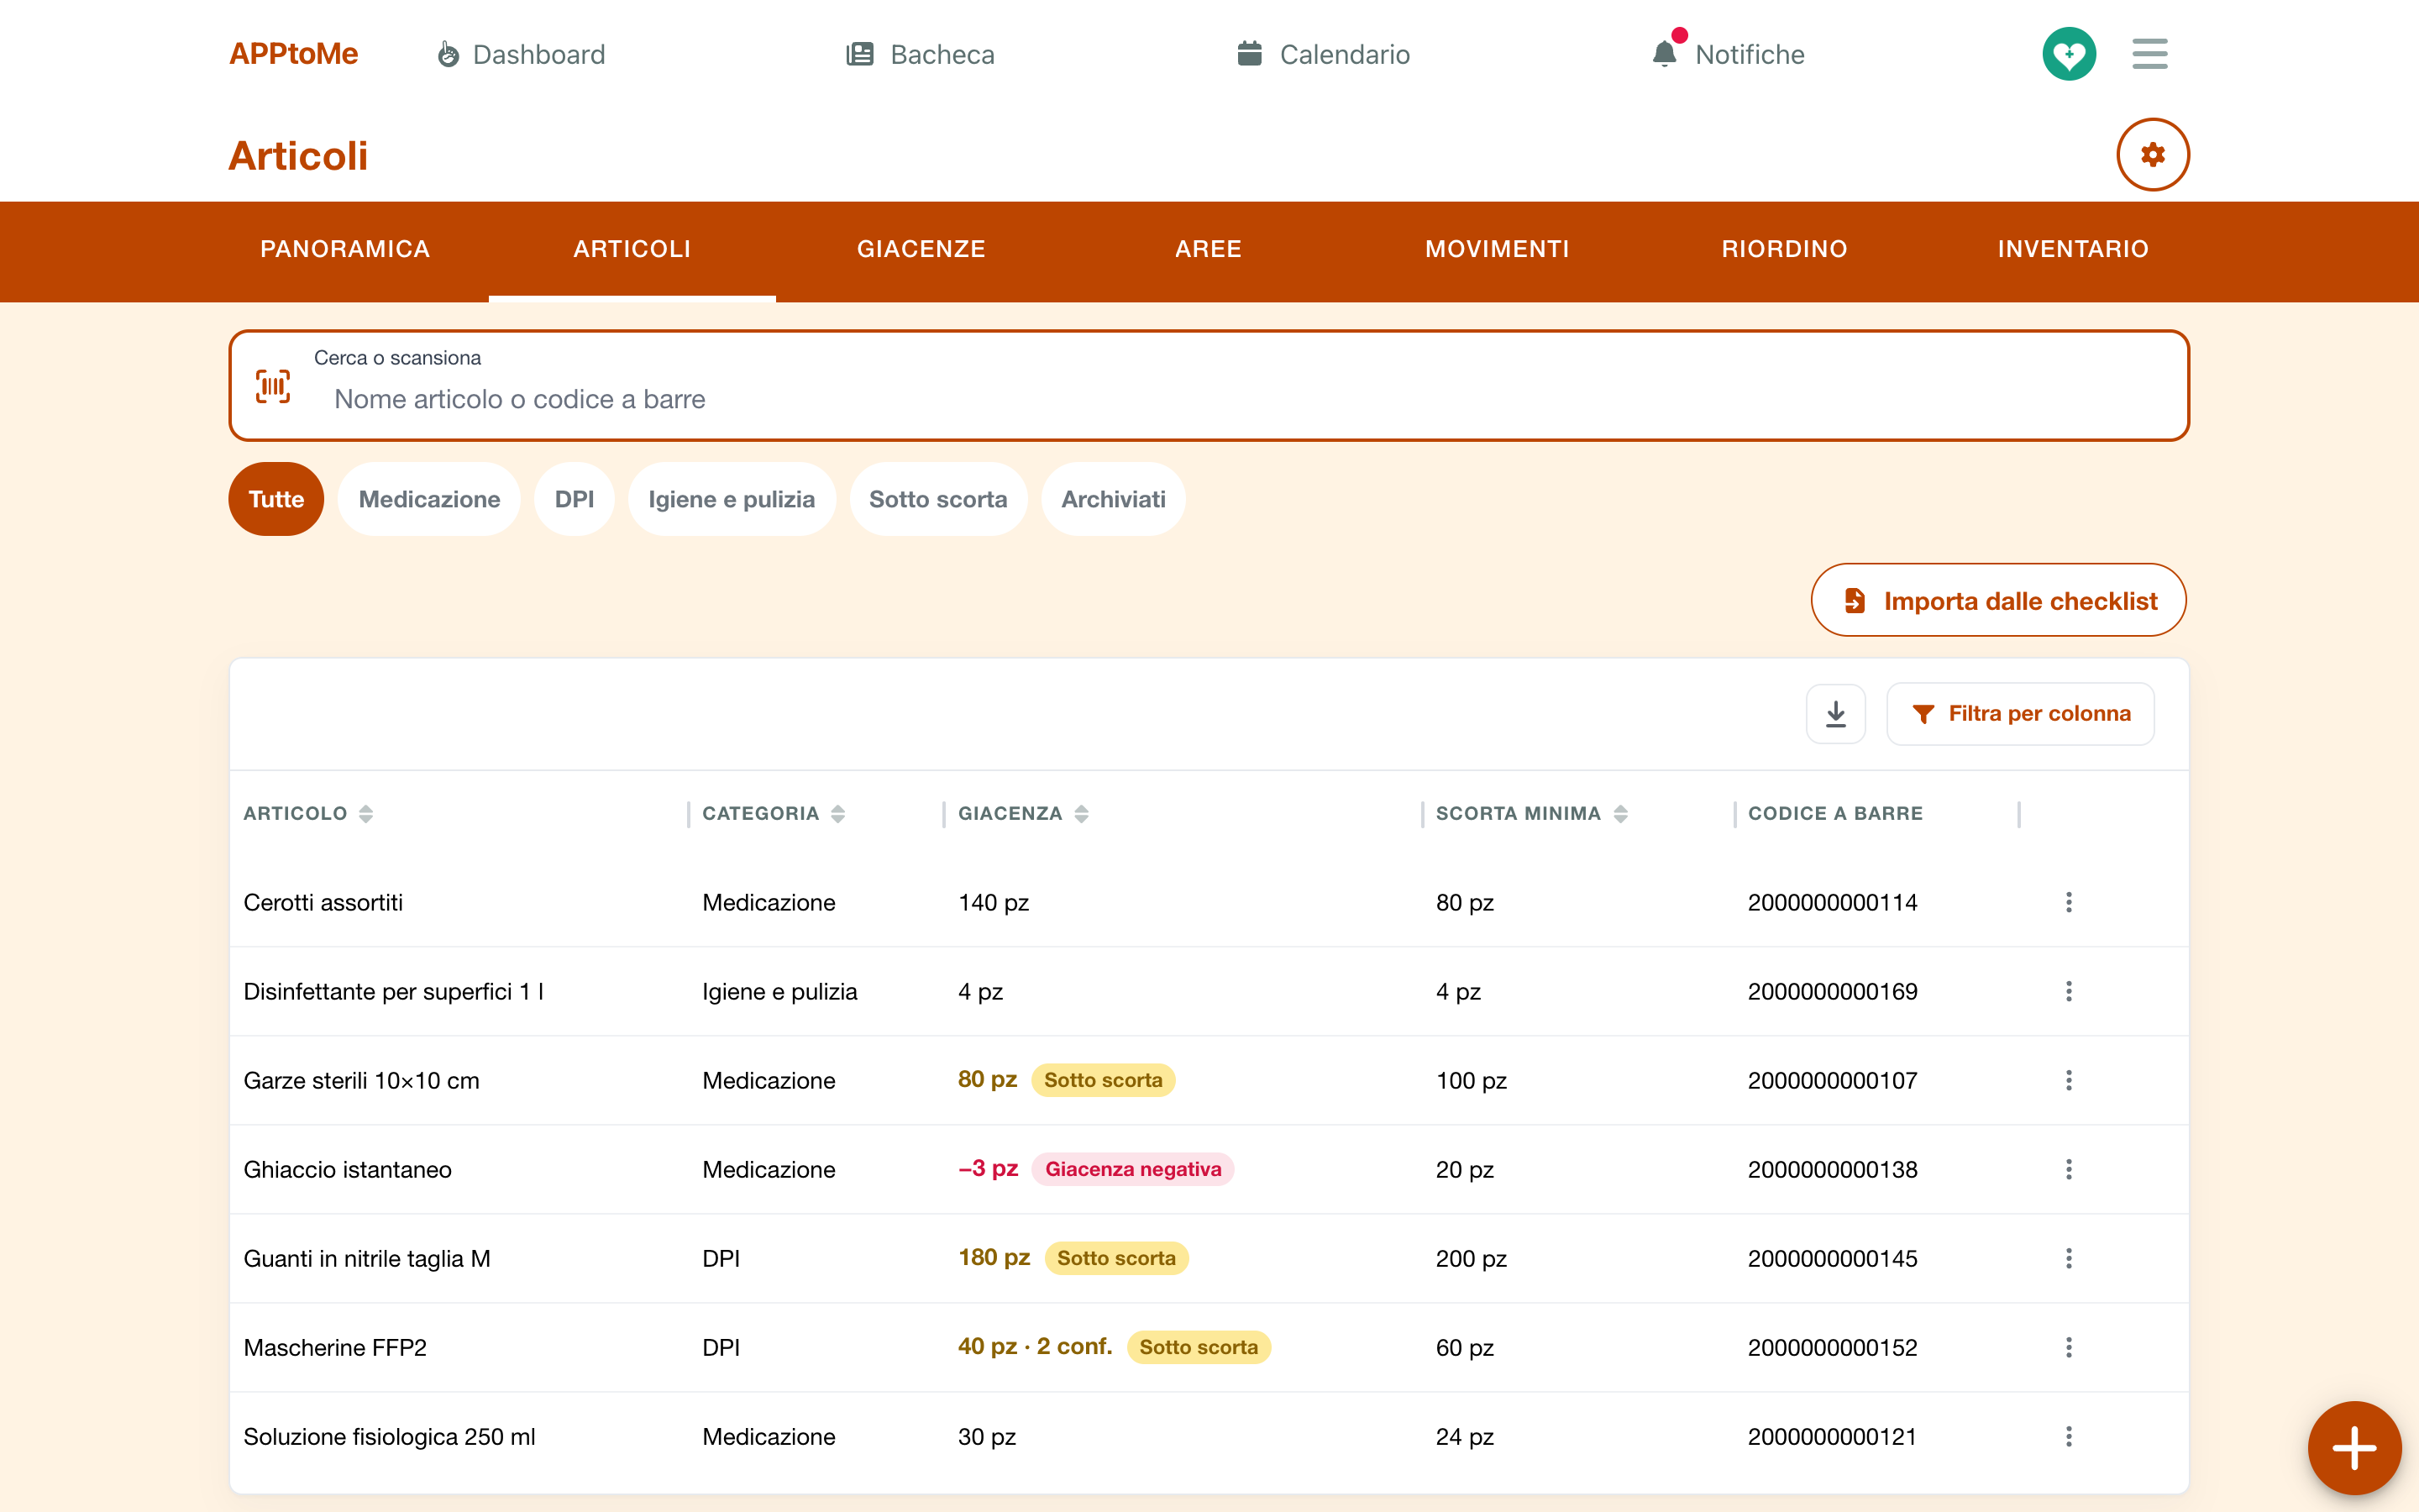Sort by Articolo column
This screenshot has width=2419, height=1512.
tap(308, 813)
